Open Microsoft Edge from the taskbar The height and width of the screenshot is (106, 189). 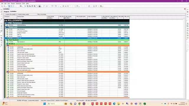(114, 104)
